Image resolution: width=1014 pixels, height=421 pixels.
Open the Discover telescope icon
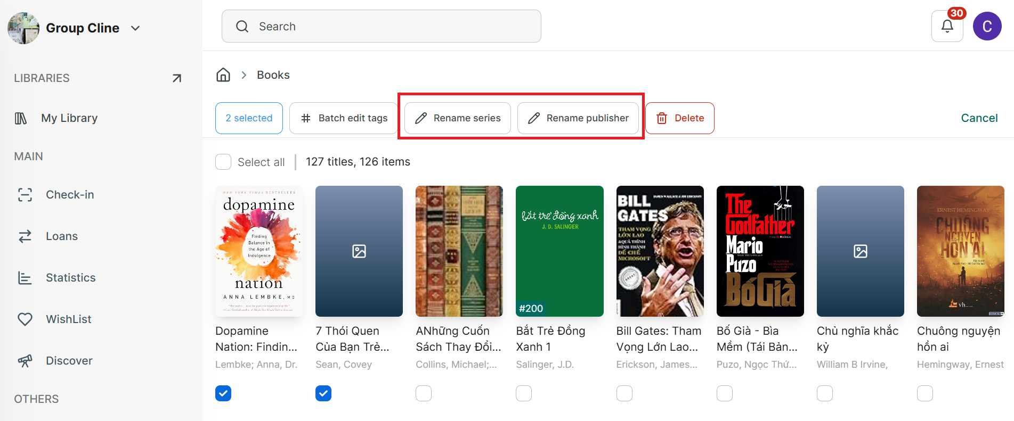(x=25, y=361)
